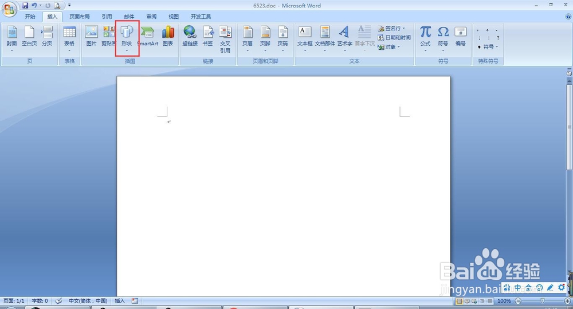Insert a hyperlink with 超链接

click(190, 37)
